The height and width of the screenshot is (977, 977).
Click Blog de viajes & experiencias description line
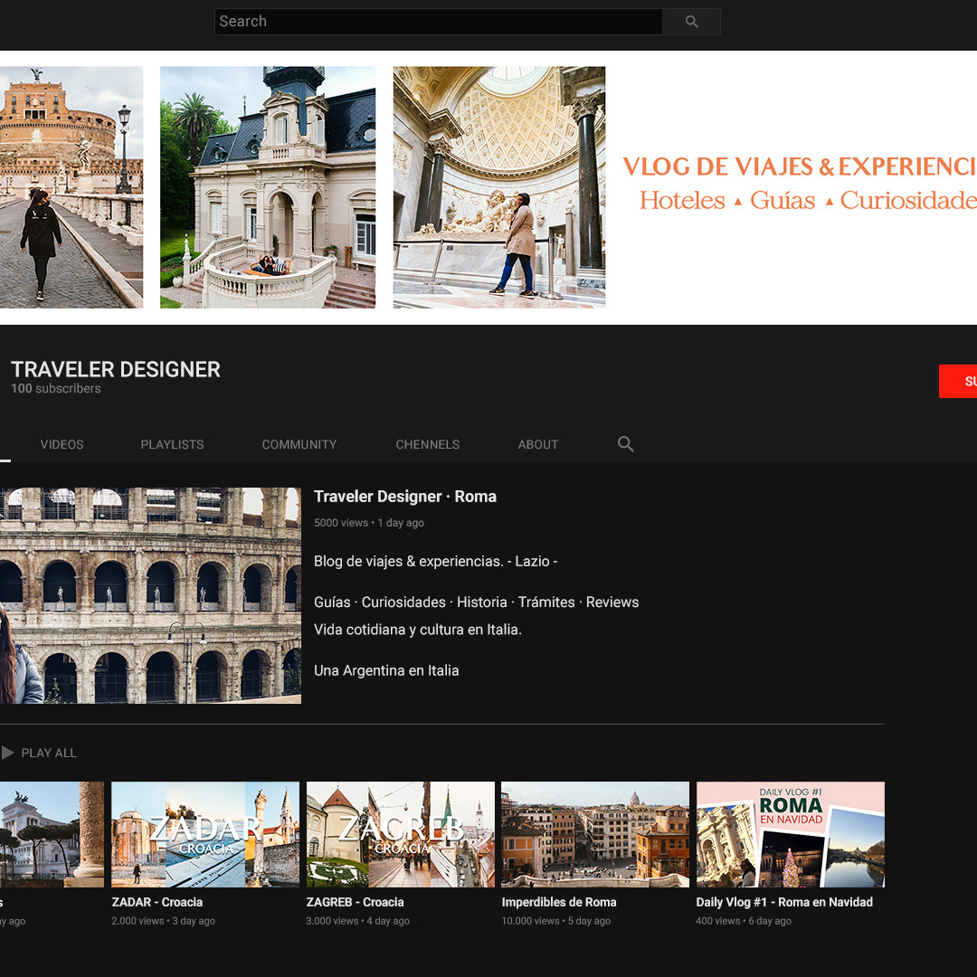[x=435, y=562]
